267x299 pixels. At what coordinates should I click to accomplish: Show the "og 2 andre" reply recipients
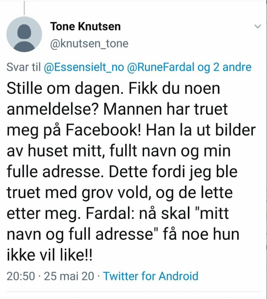click(224, 67)
